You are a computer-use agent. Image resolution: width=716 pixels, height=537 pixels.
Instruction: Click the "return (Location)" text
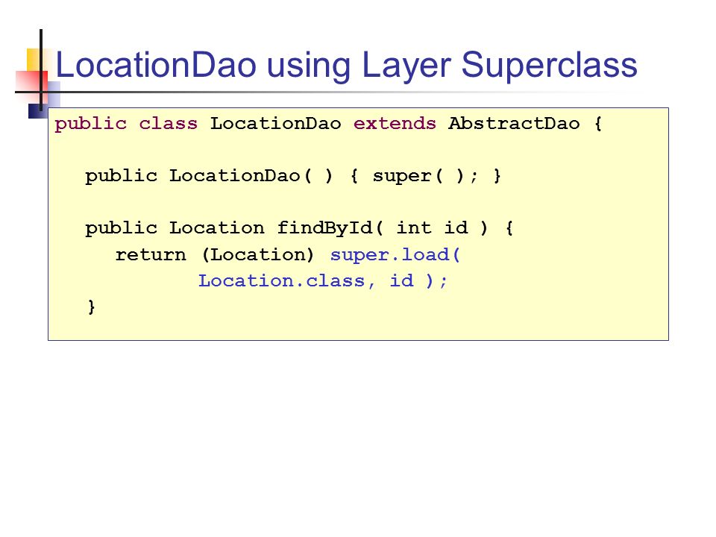coord(215,255)
